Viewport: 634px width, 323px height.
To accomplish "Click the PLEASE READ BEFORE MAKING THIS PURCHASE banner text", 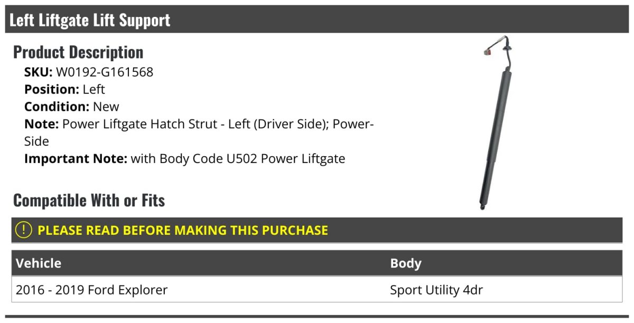I will click(183, 230).
